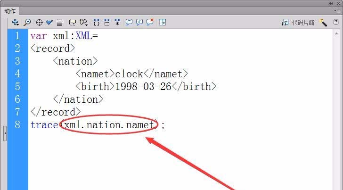Click line number 8 in gutter
This screenshot has height=190, width=343.
pyautogui.click(x=18, y=124)
